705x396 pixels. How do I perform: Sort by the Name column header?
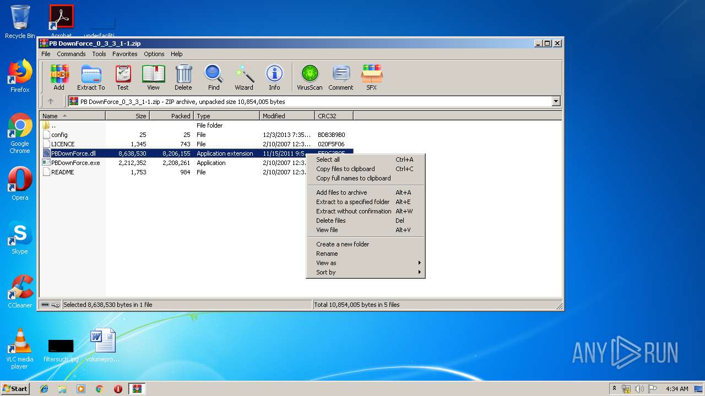pos(73,116)
